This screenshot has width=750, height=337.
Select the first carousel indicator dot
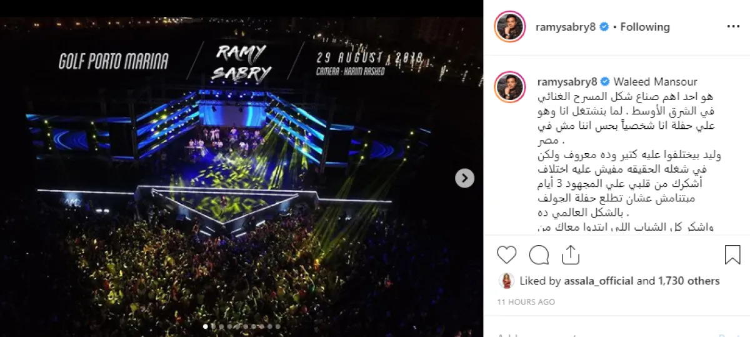[x=206, y=326]
